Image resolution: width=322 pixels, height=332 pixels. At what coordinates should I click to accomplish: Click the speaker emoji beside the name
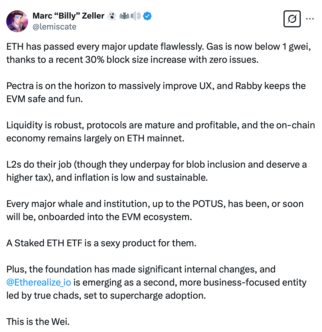click(x=135, y=16)
